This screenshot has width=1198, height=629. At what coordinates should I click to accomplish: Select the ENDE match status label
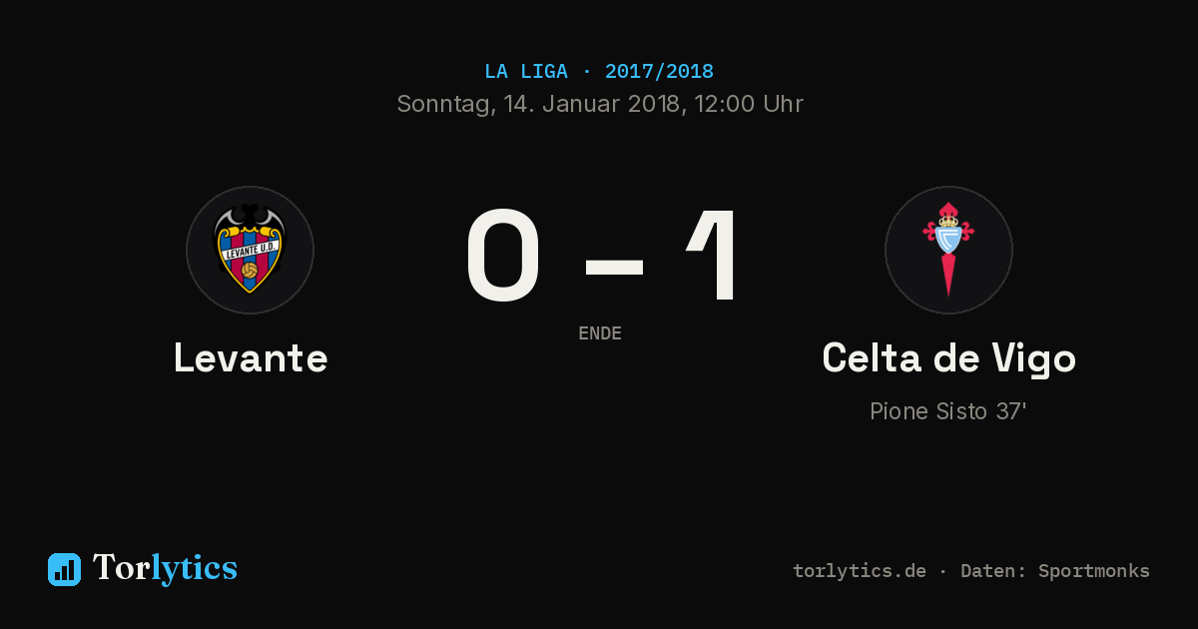(600, 333)
